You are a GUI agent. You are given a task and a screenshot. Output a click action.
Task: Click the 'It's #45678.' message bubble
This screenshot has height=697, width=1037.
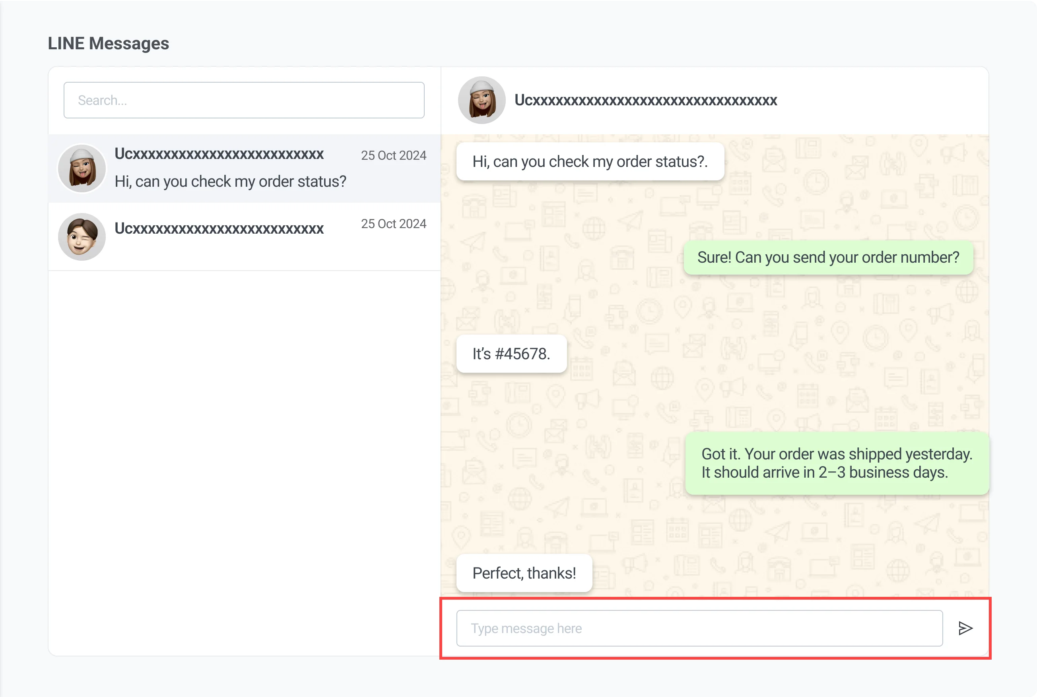pyautogui.click(x=511, y=354)
